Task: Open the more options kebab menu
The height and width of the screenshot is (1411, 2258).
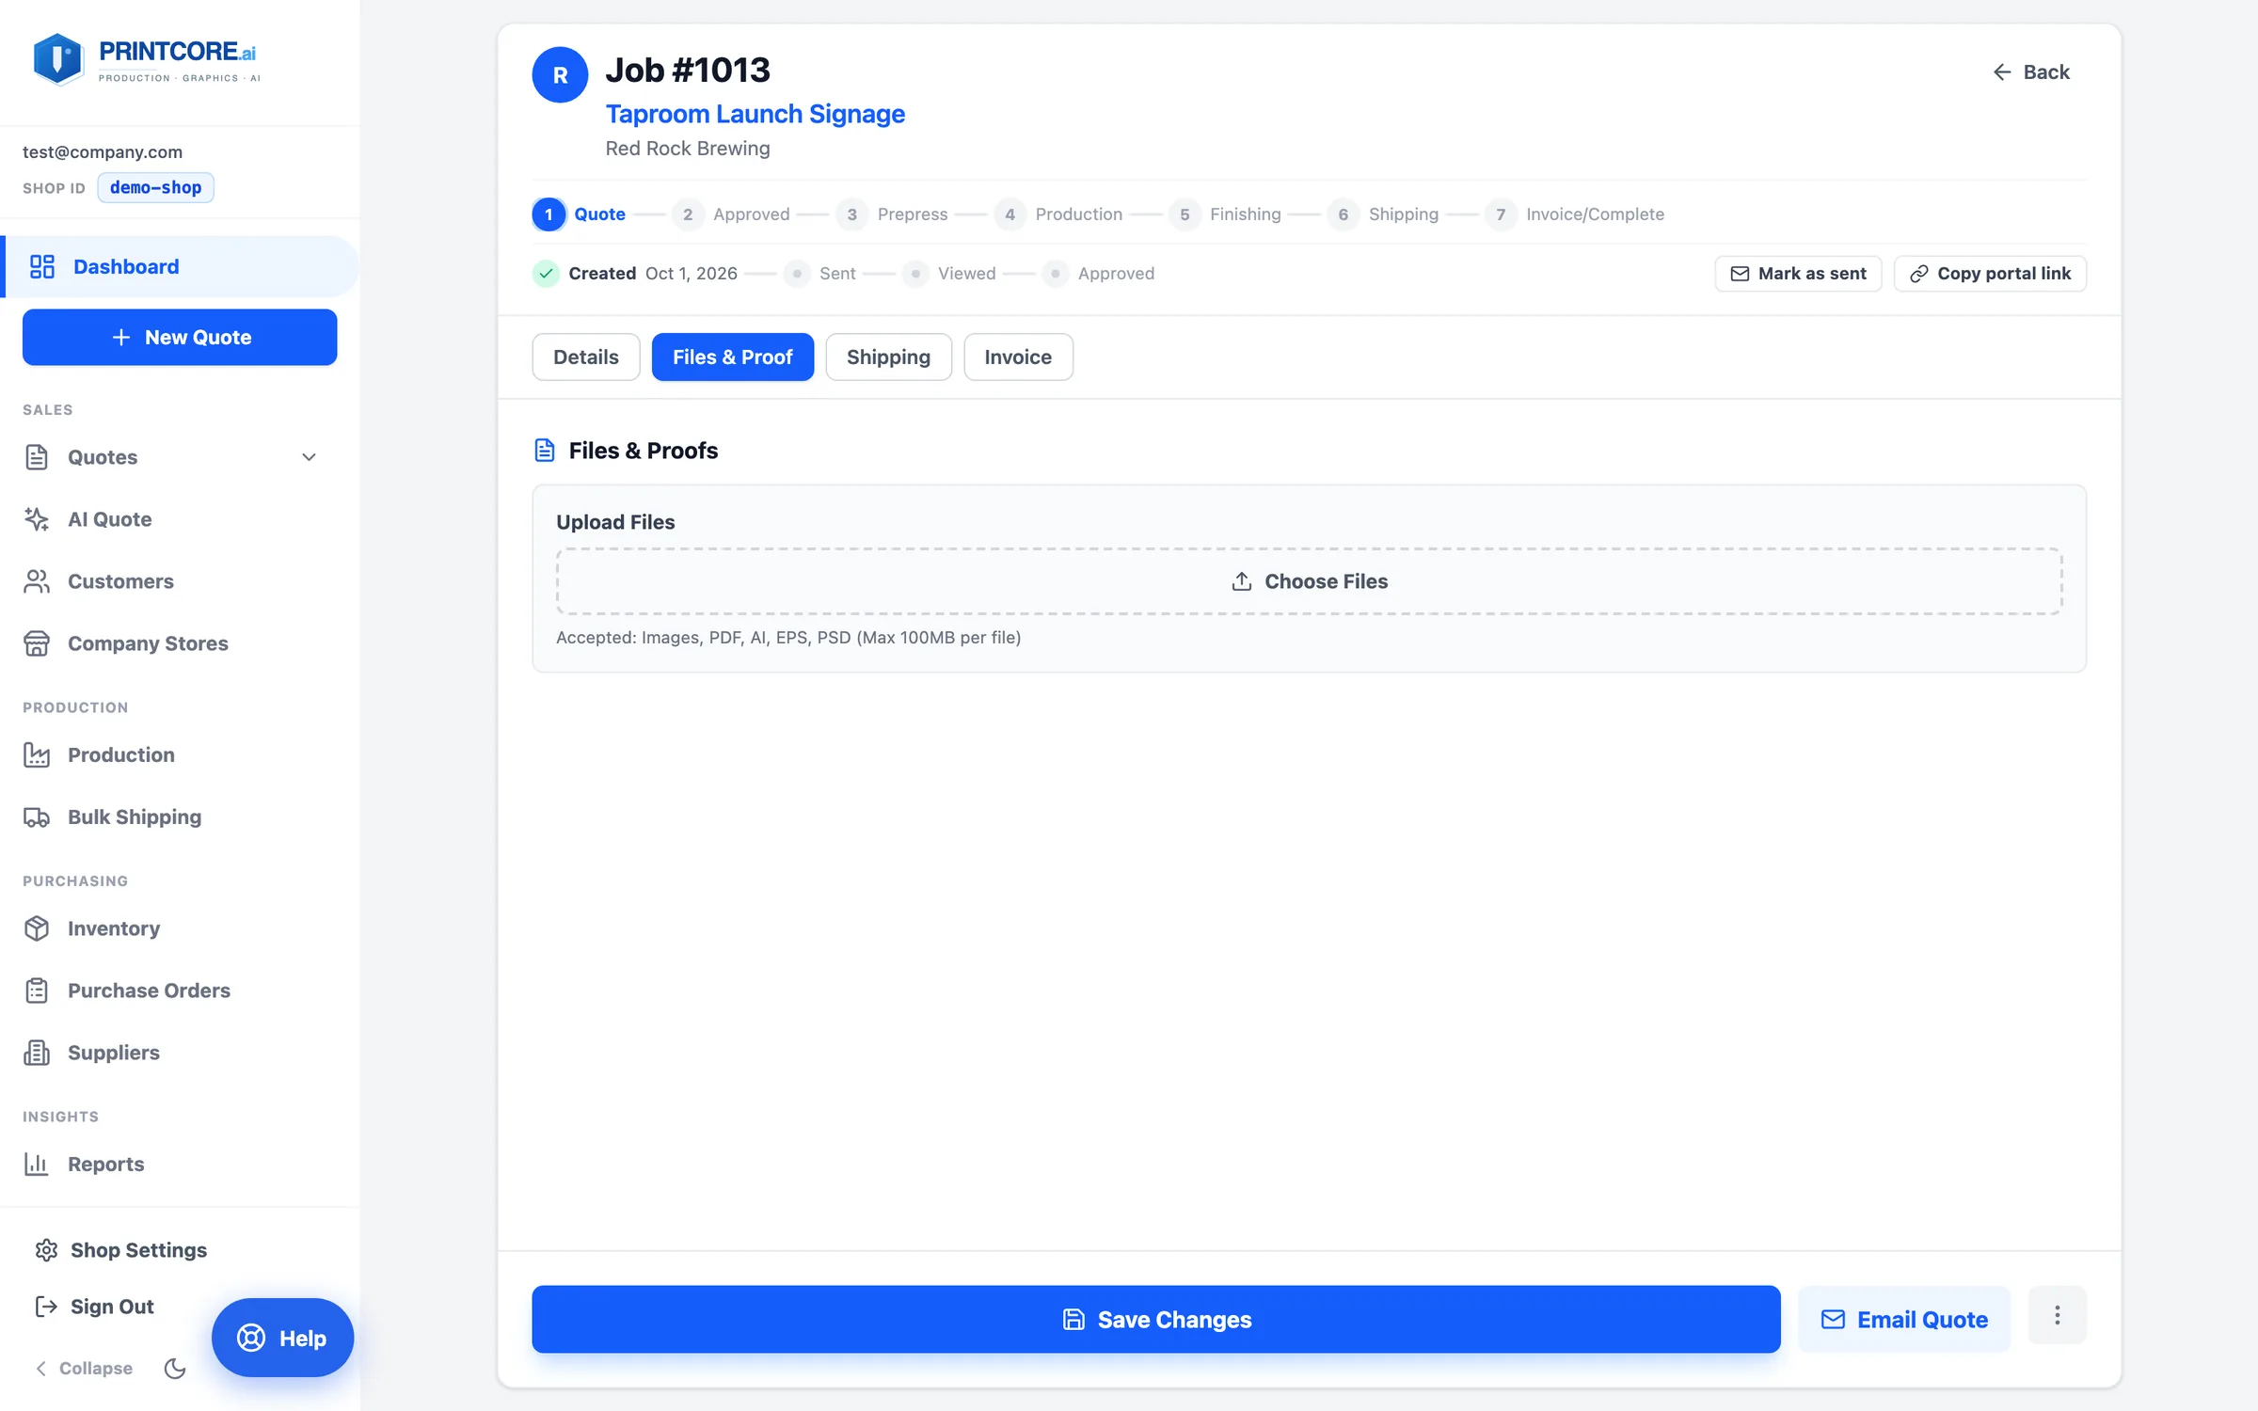Action: (2057, 1315)
